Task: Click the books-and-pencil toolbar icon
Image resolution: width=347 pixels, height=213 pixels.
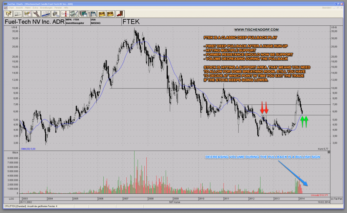Action: tap(74, 14)
